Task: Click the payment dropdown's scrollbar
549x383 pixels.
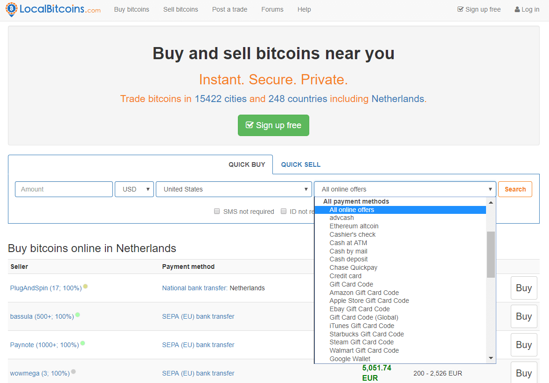Action: tap(491, 255)
